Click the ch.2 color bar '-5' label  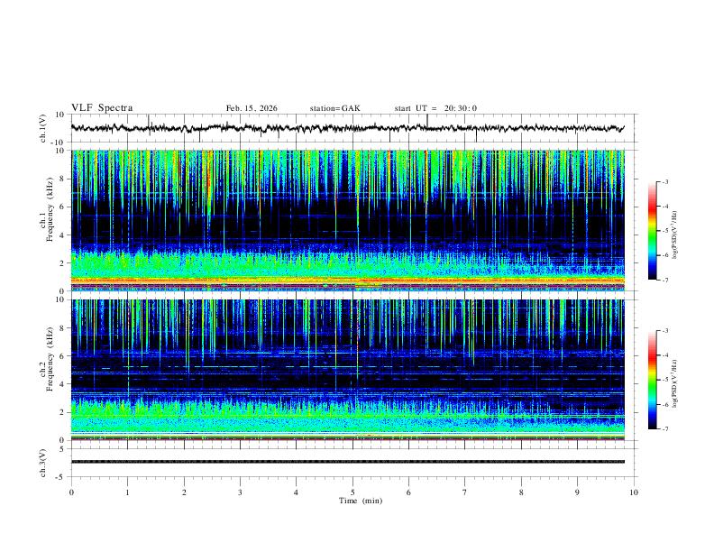coord(664,380)
